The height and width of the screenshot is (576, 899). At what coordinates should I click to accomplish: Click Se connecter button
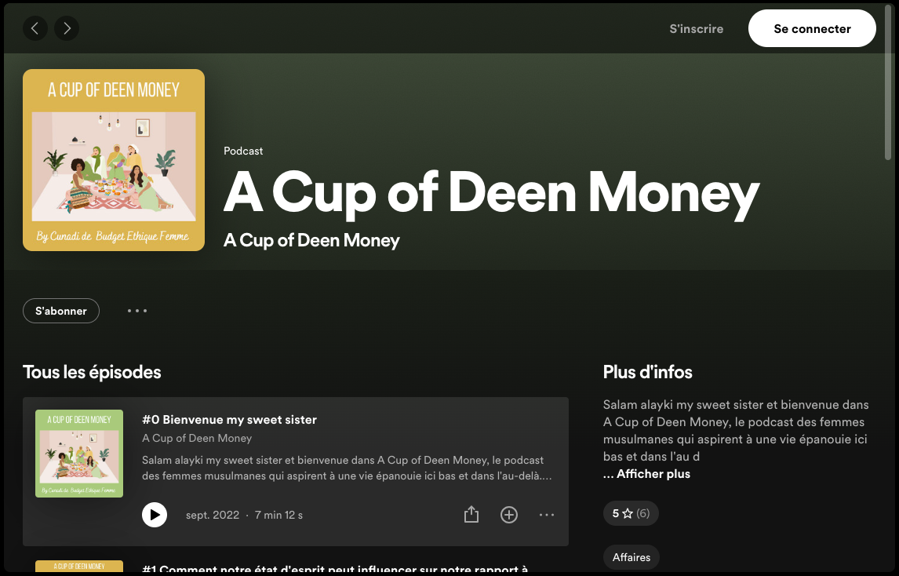(812, 29)
